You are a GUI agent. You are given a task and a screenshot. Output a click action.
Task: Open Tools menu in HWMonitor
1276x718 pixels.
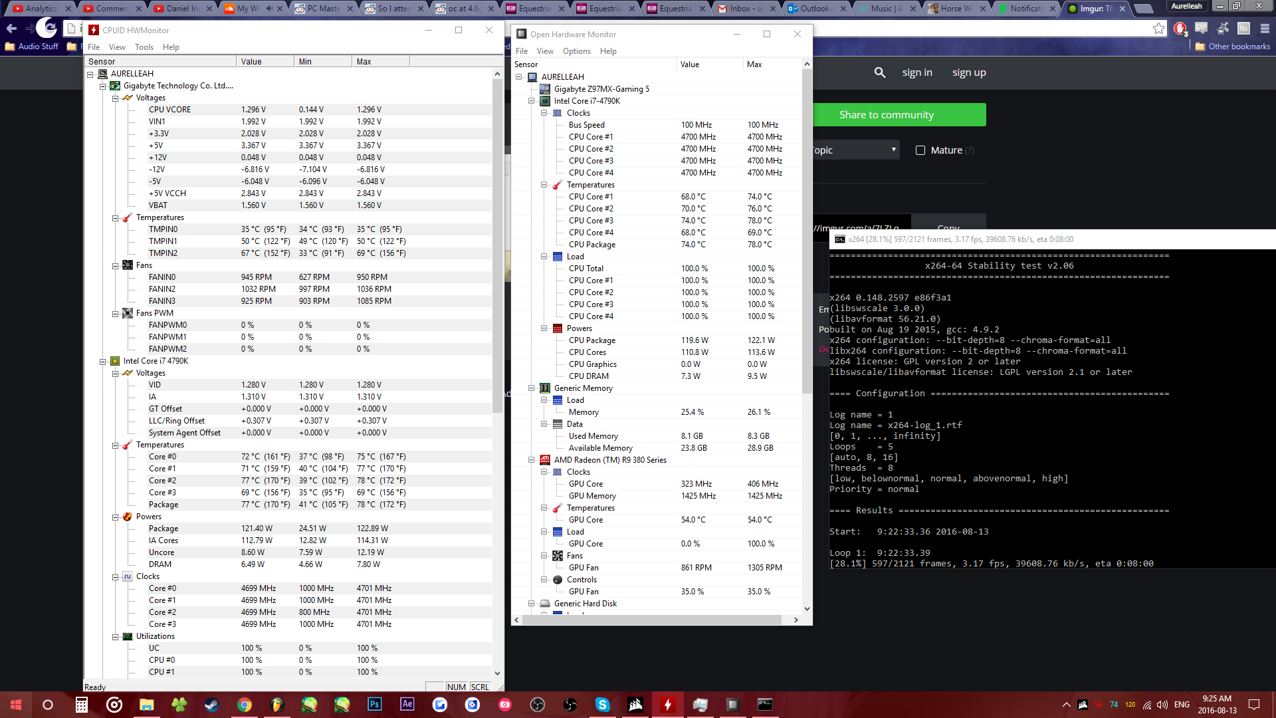pos(144,47)
